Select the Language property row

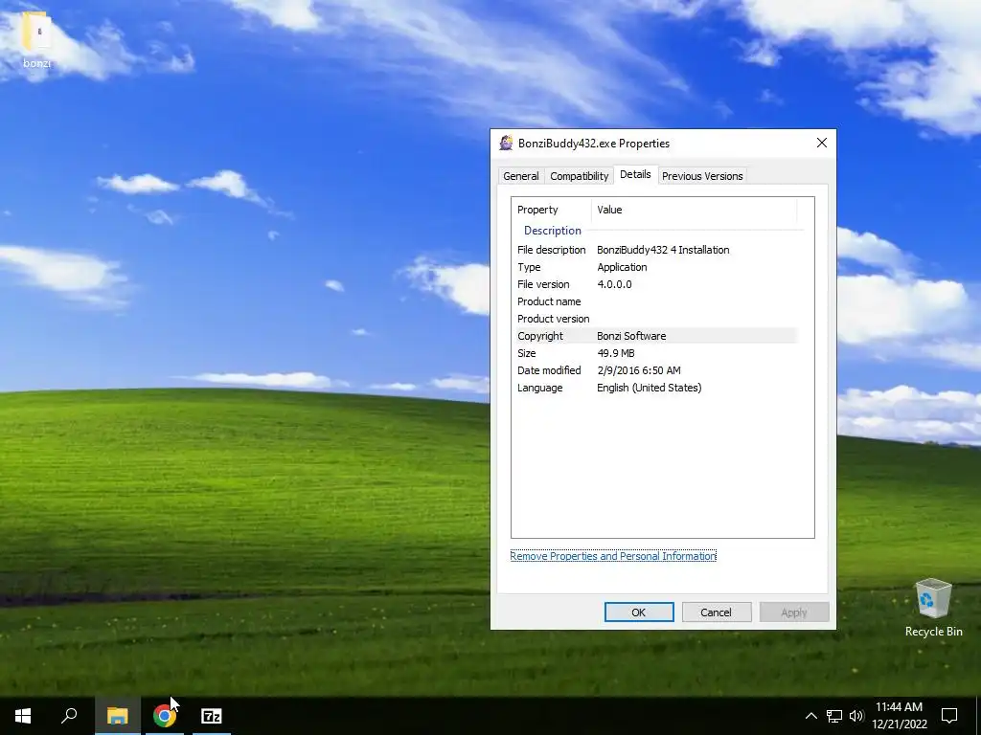657,389
